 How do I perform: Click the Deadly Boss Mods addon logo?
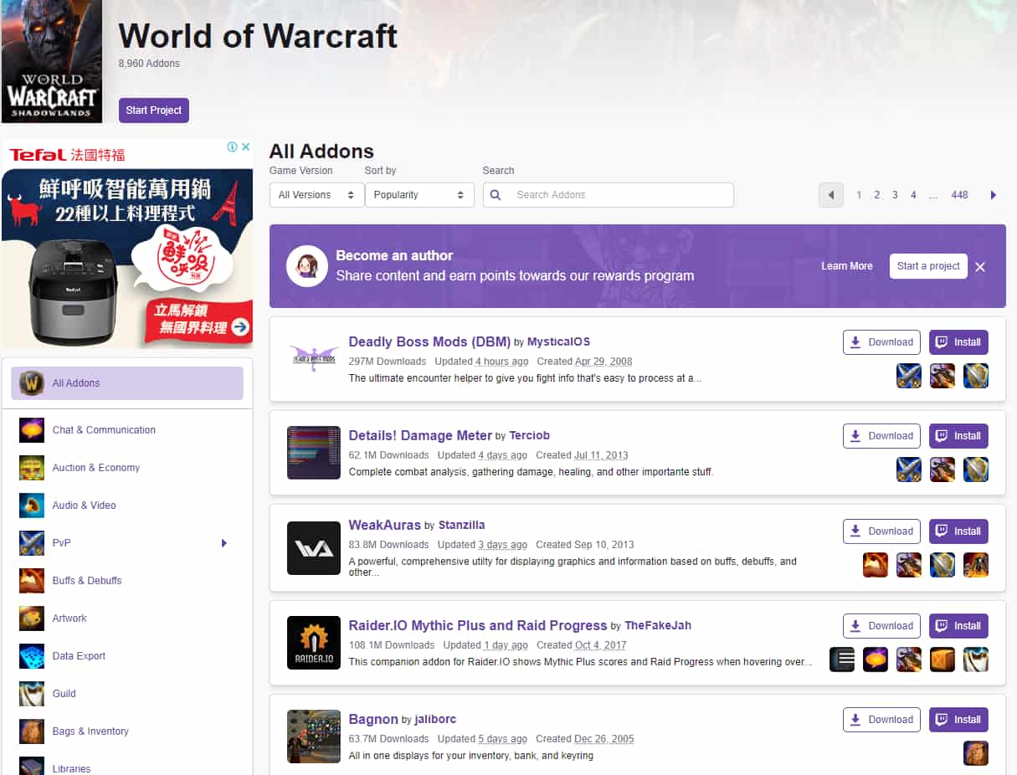[x=313, y=358]
